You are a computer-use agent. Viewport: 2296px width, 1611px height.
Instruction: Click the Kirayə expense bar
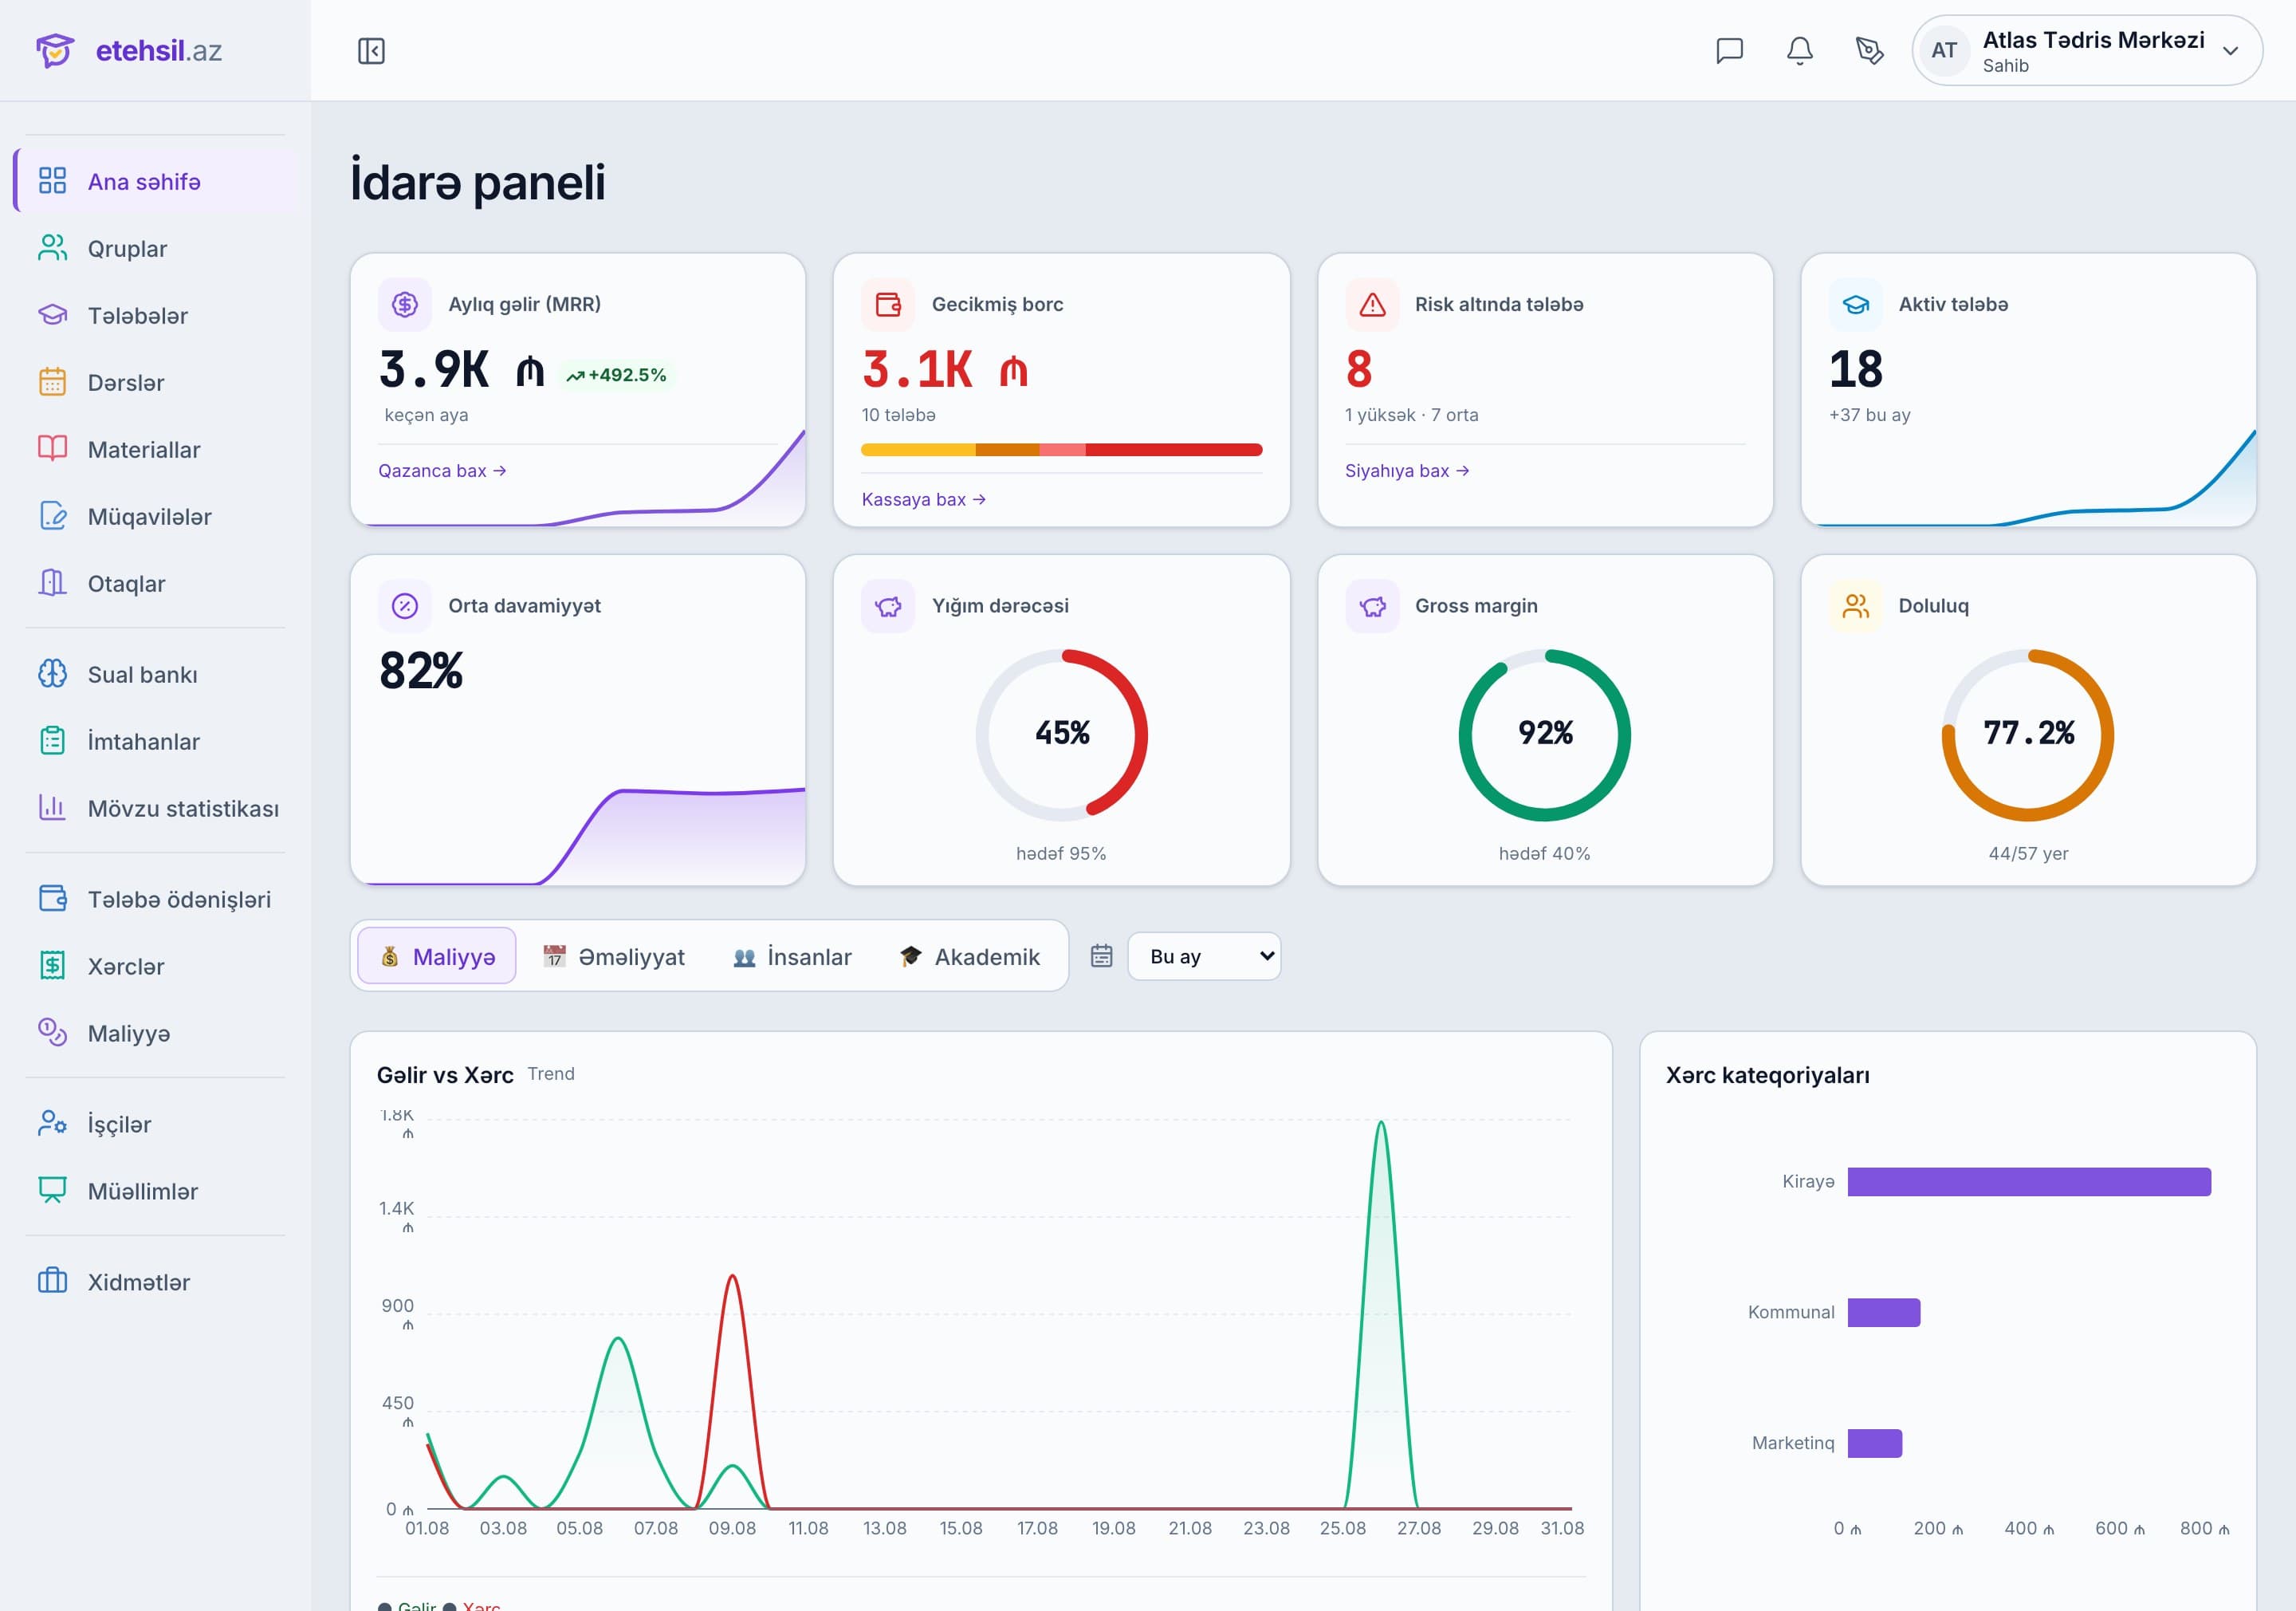click(x=2029, y=1182)
